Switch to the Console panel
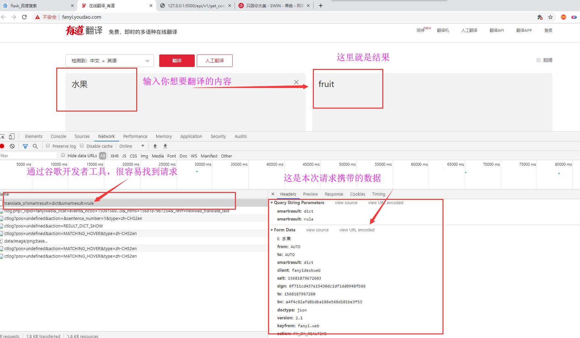Viewport: 580px width, 338px height. pyautogui.click(x=59, y=136)
